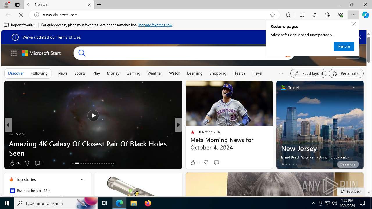Screen dimensions: 372x209
Task: Go to next carousel story
Action: click(x=178, y=125)
